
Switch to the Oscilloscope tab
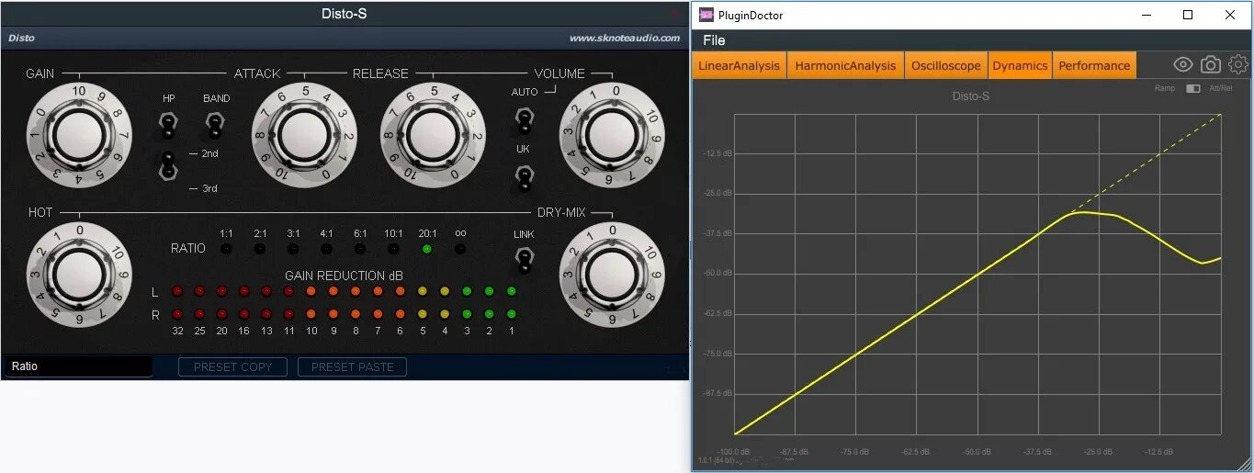click(945, 65)
